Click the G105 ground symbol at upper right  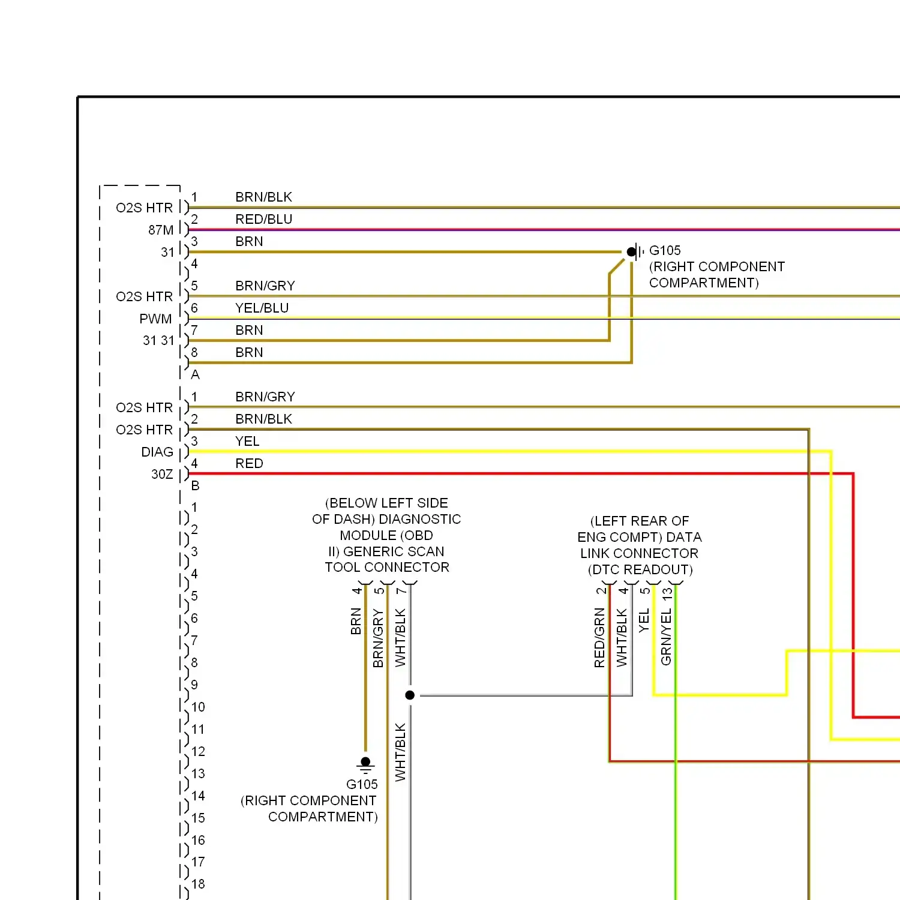click(x=636, y=252)
